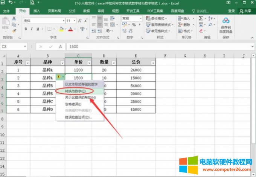Click the error warning indicator icon
256x177 pixels.
[58, 78]
